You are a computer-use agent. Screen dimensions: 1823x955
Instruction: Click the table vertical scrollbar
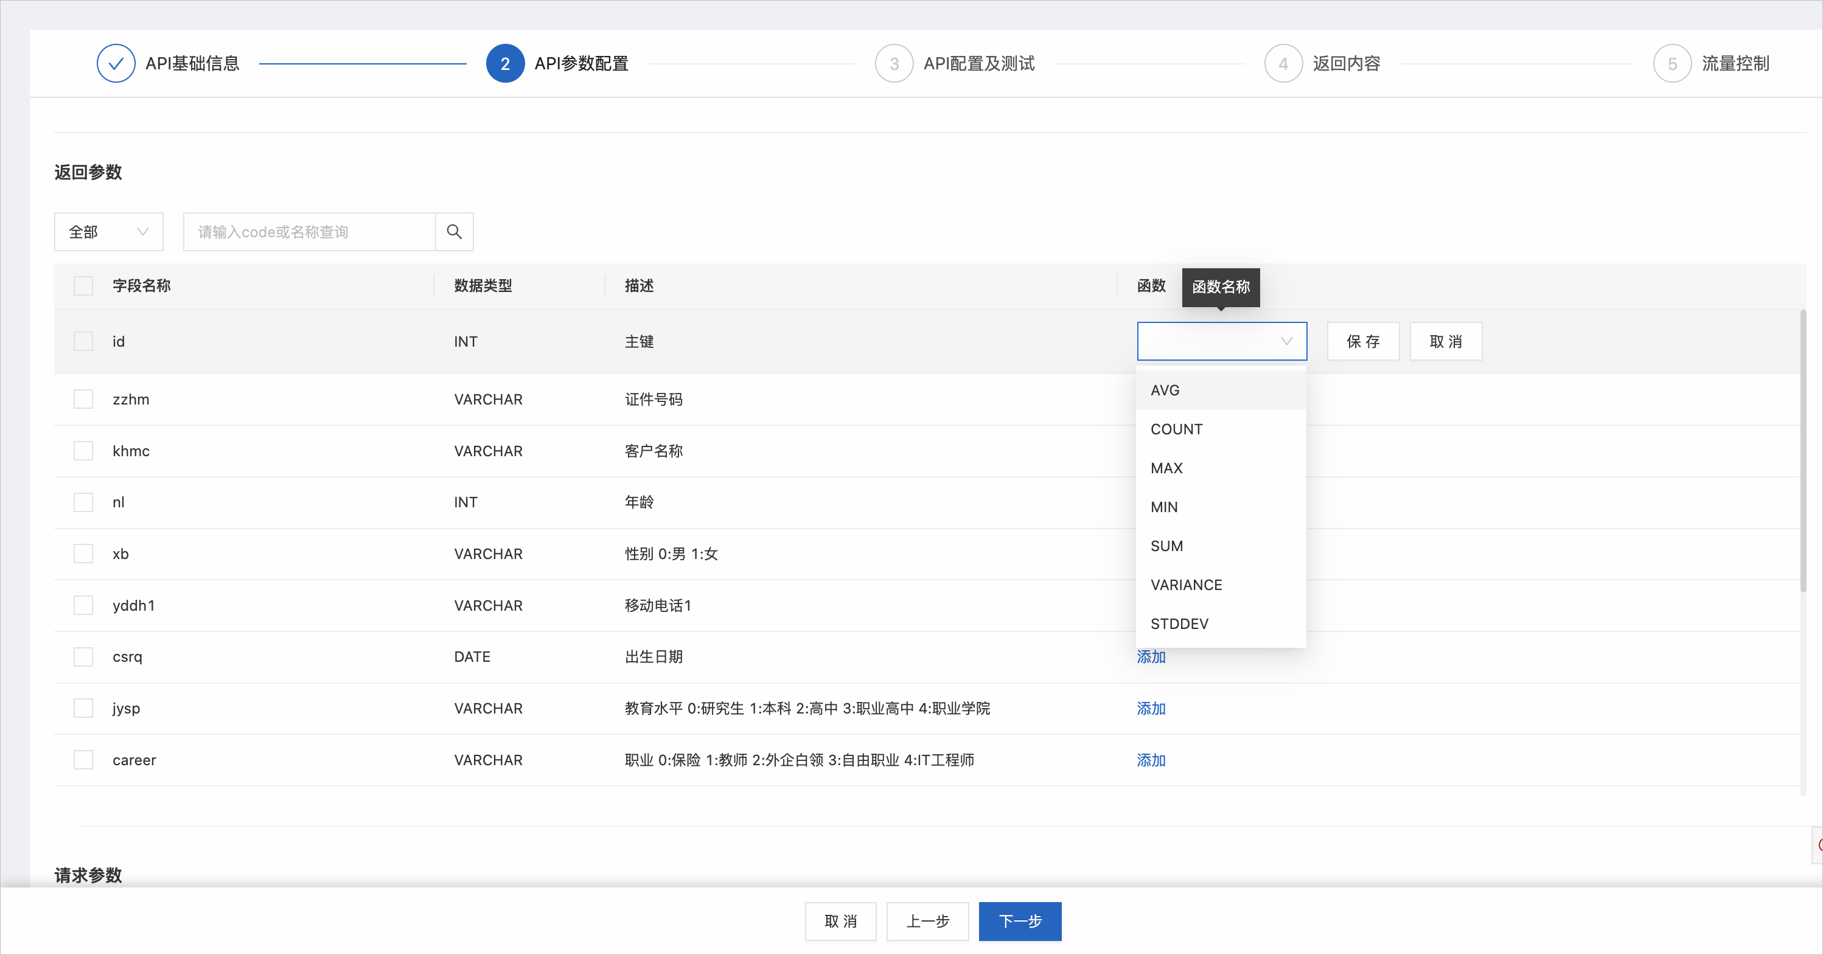[1803, 451]
